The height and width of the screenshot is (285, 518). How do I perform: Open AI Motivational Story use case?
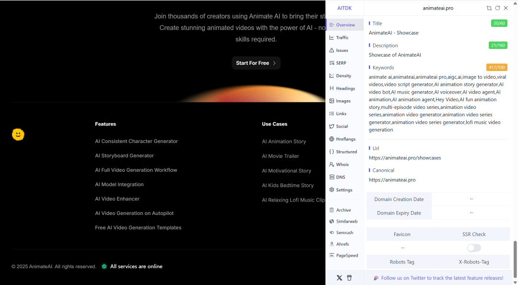(287, 171)
